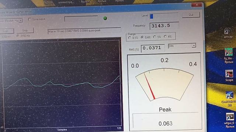Click the RMS (%) field showing 0.0371

153,48
